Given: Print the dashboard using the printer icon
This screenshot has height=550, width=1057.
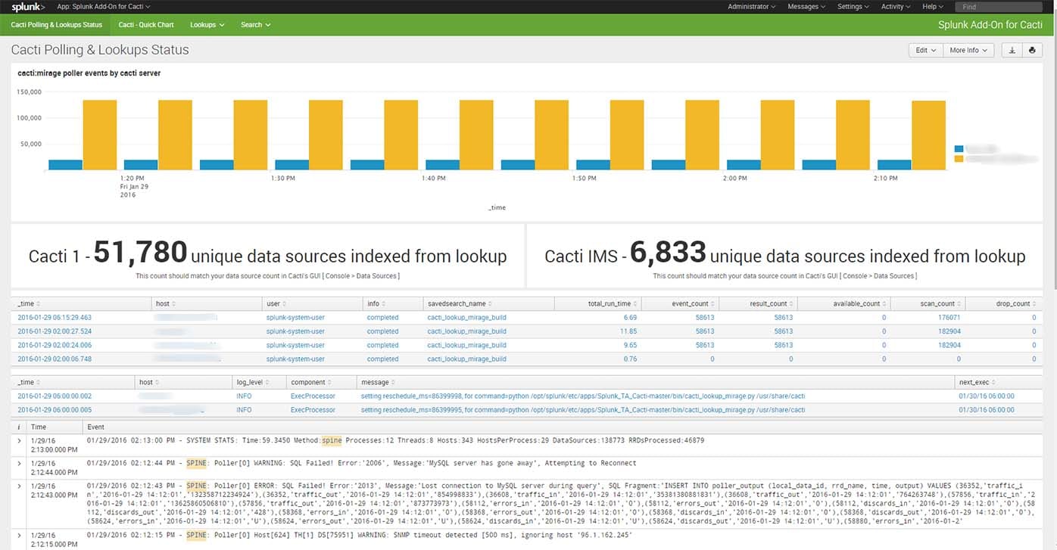Looking at the screenshot, I should [x=1031, y=50].
